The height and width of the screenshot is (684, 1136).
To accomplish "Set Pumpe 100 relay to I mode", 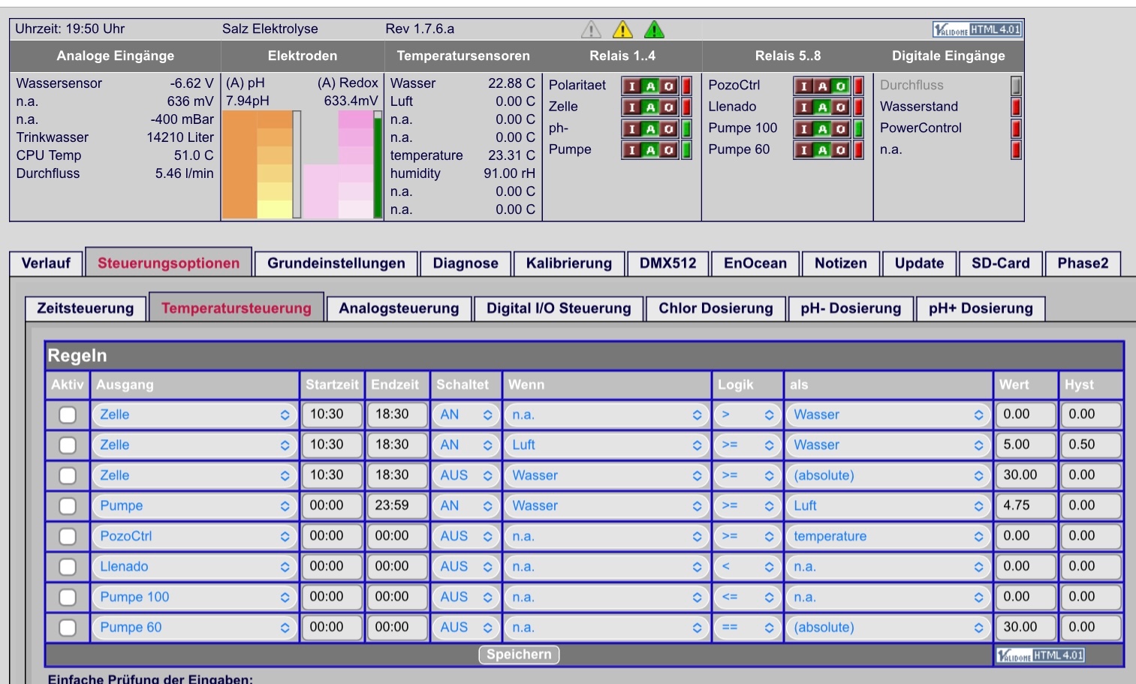I will [804, 128].
